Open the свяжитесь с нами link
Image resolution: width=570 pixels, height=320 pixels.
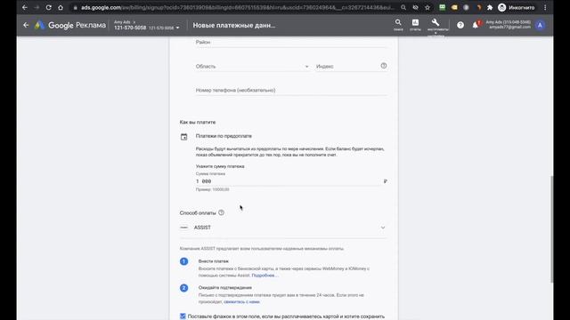pyautogui.click(x=241, y=301)
